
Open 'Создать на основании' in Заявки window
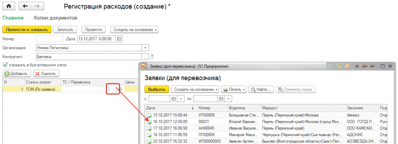point(195,89)
